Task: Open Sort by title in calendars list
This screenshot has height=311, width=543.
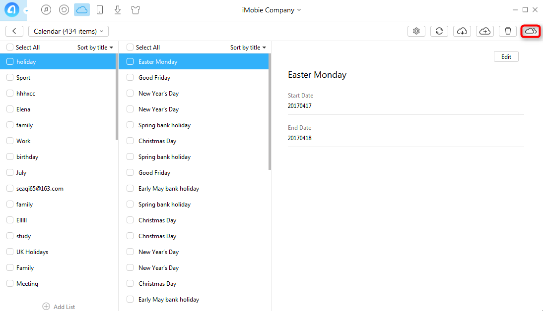Action: point(95,48)
